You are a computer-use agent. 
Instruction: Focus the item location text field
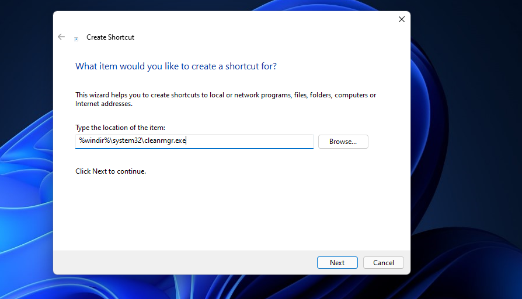(194, 141)
